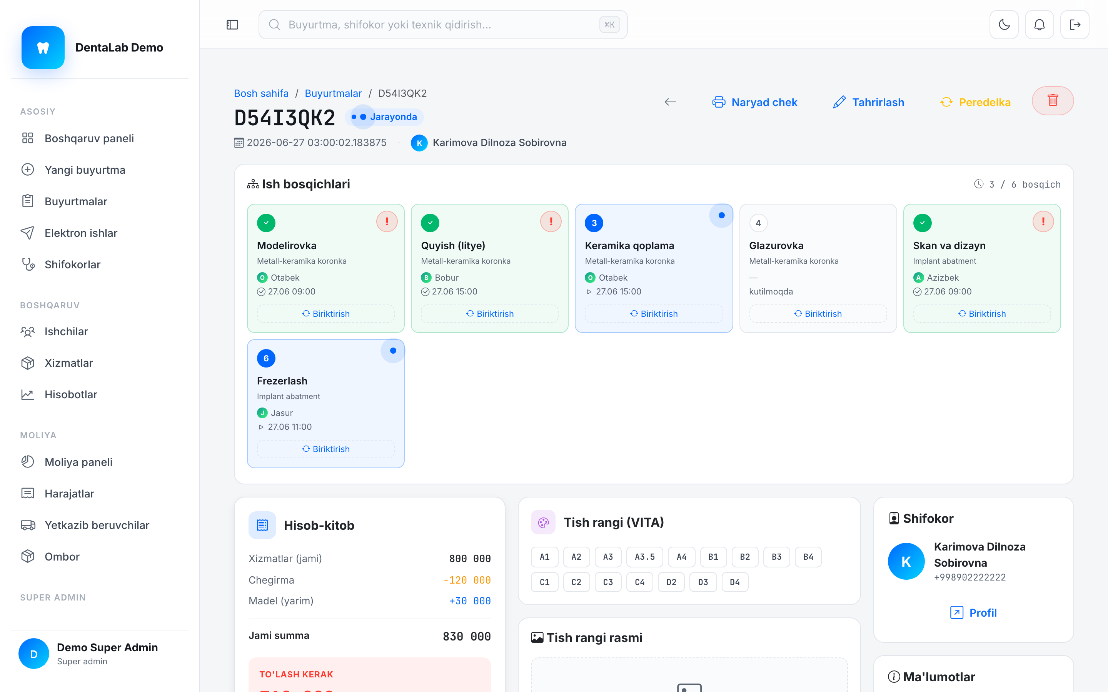Follow the Buyurtmalar breadcrumb link
The height and width of the screenshot is (692, 1108).
[333, 93]
